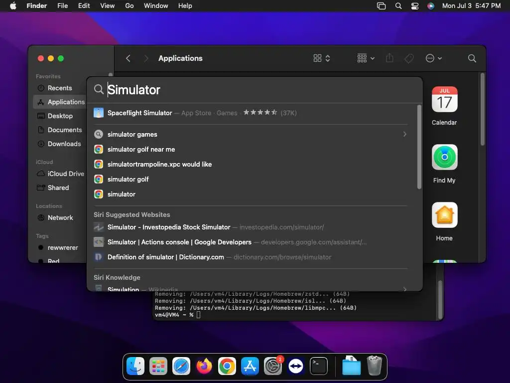Screen dimensions: 510x383
Task: Open the Go menu
Action: click(x=129, y=6)
